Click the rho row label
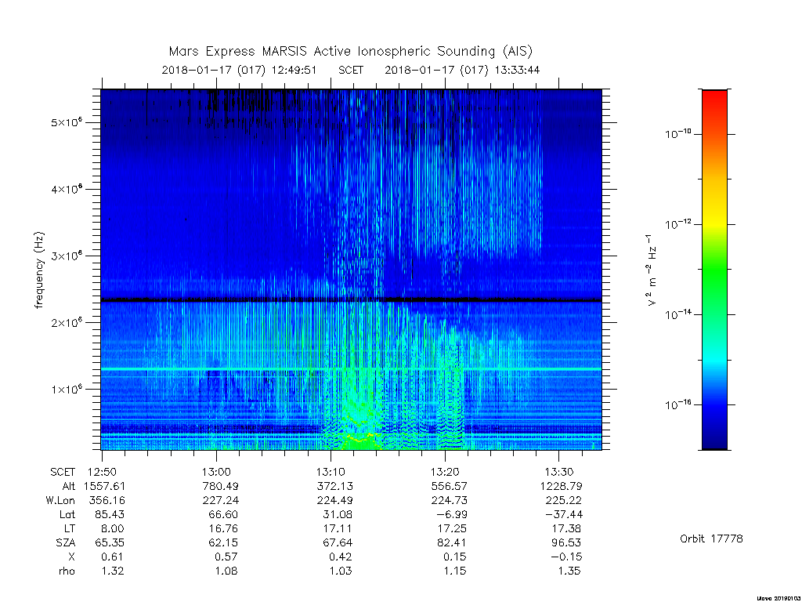Viewport: 802px width, 602px height. pos(67,571)
